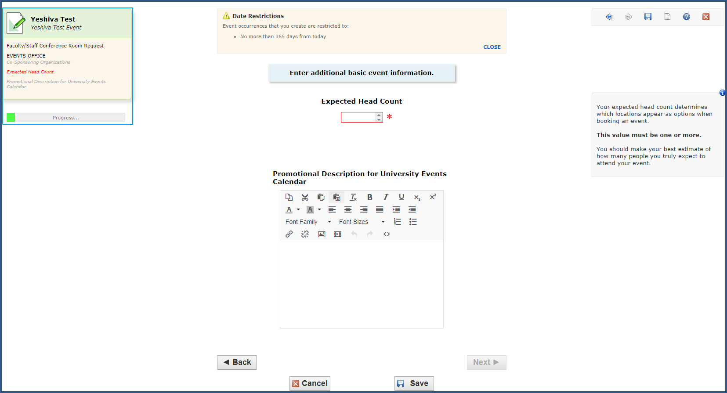727x393 pixels.
Task: Toggle bold formatting in the editor
Action: click(x=369, y=197)
